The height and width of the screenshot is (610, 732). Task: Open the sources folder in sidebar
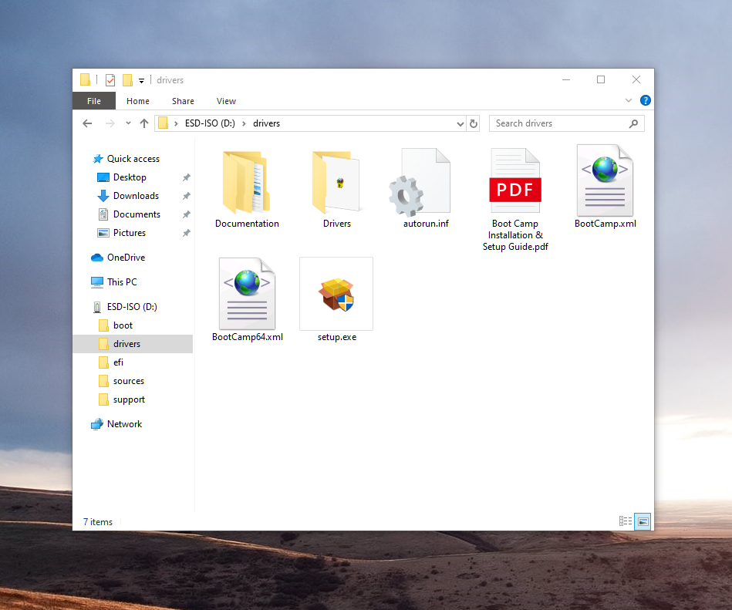coord(128,381)
